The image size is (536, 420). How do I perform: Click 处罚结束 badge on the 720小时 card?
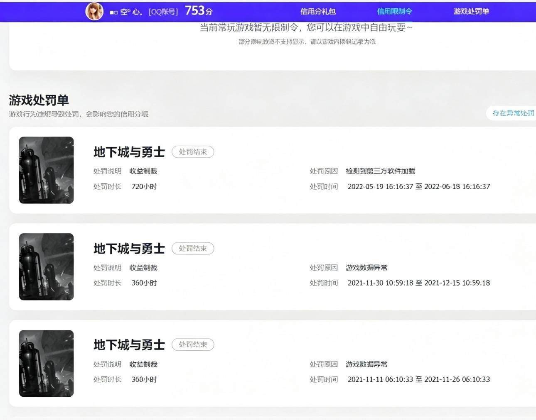pos(193,152)
